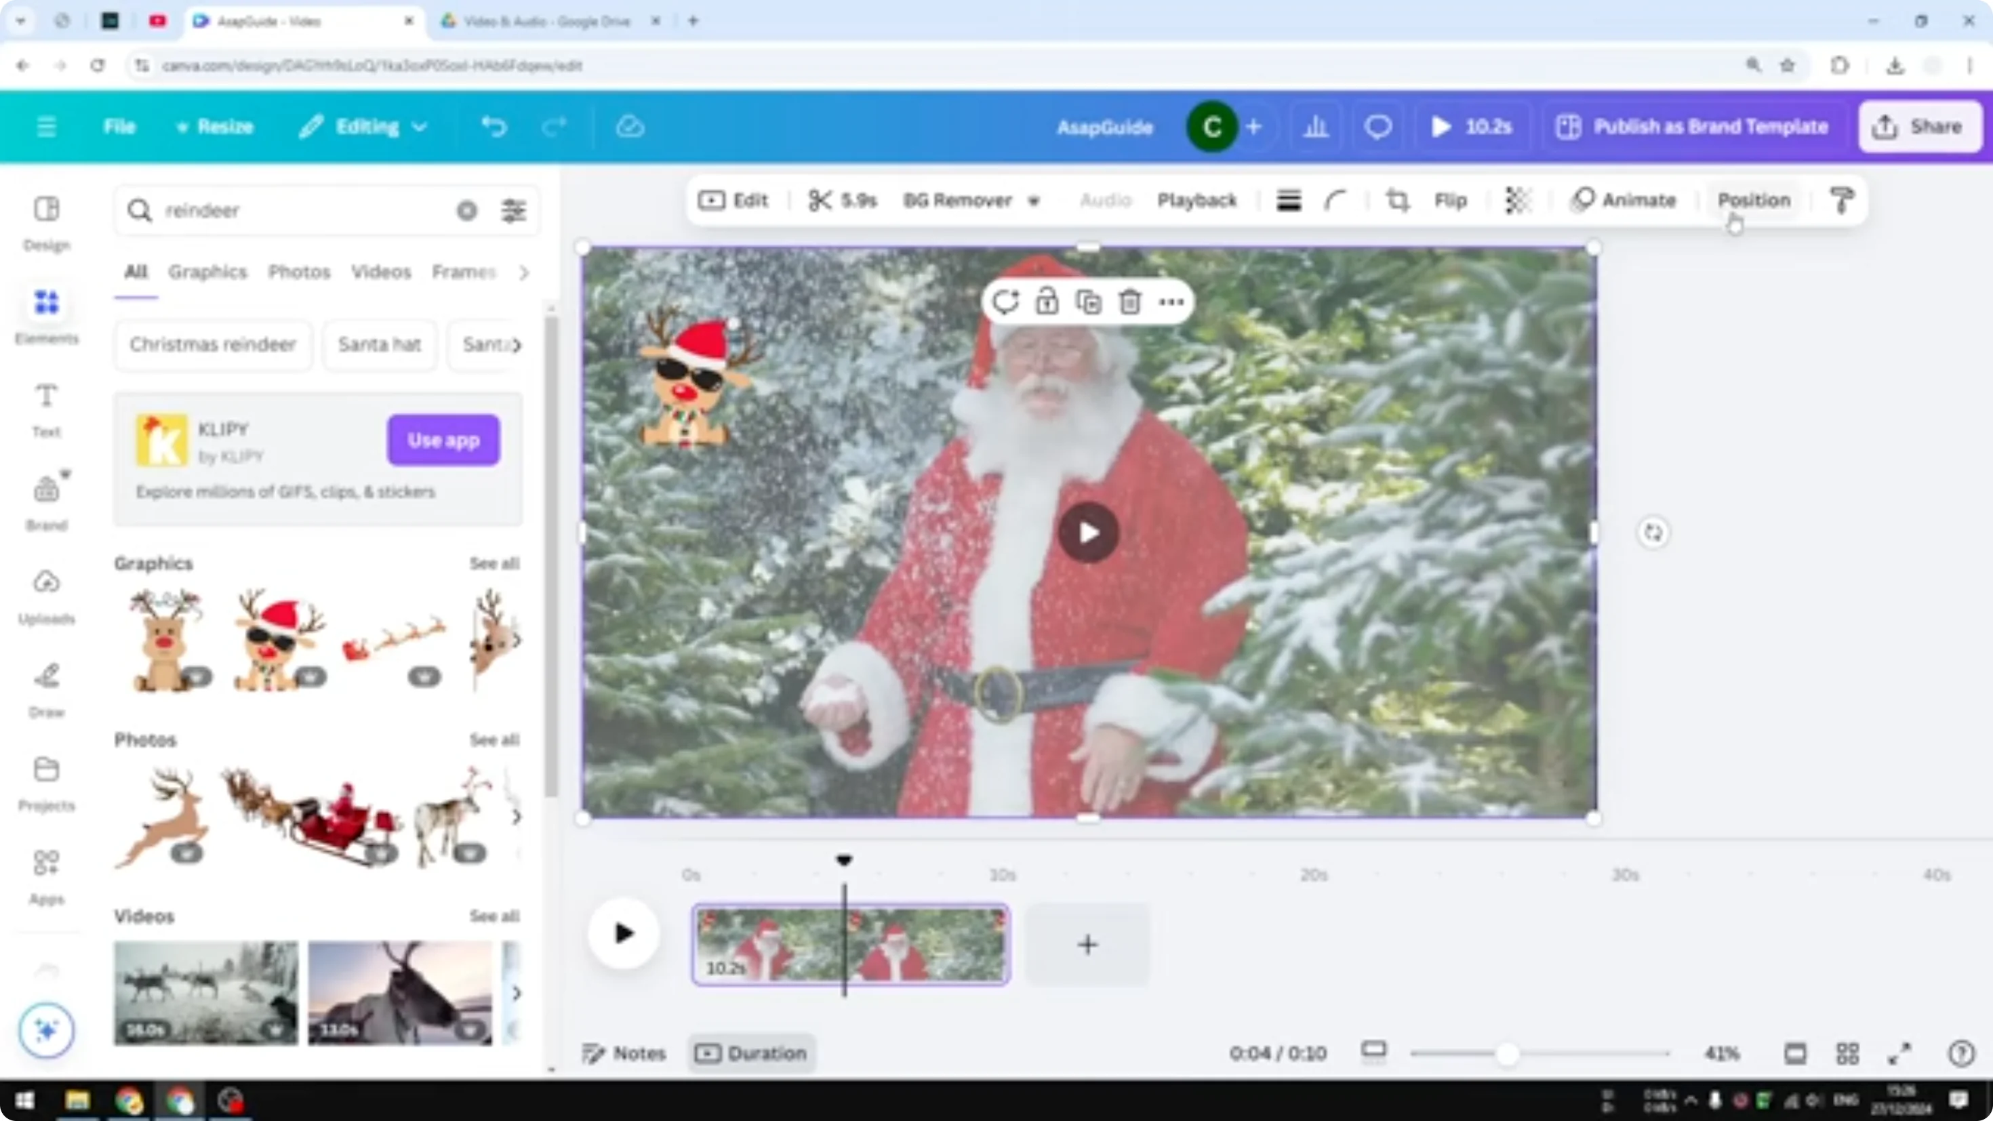Open the BG Remover dropdown

pyautogui.click(x=1035, y=201)
